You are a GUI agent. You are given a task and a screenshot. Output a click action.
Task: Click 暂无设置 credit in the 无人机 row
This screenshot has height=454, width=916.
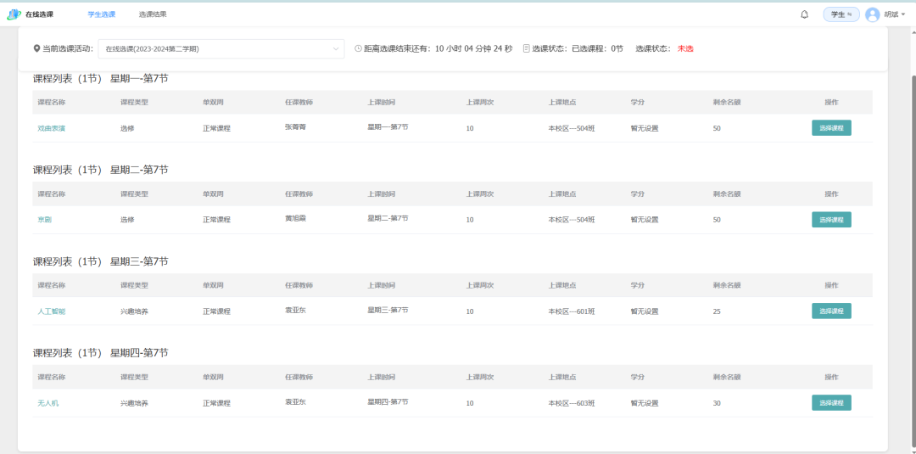coord(645,403)
